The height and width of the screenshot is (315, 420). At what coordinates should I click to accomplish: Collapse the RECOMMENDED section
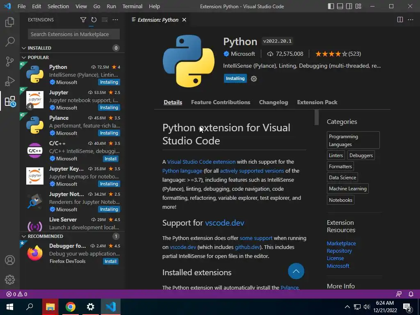click(72, 236)
